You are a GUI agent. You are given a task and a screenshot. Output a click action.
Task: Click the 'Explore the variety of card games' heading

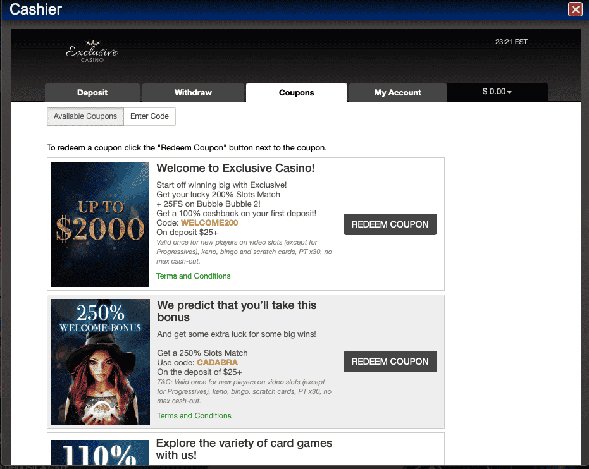[244, 449]
